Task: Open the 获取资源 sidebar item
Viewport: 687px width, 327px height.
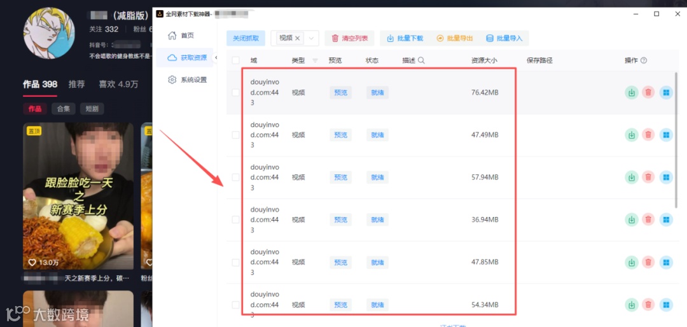Action: [x=184, y=57]
